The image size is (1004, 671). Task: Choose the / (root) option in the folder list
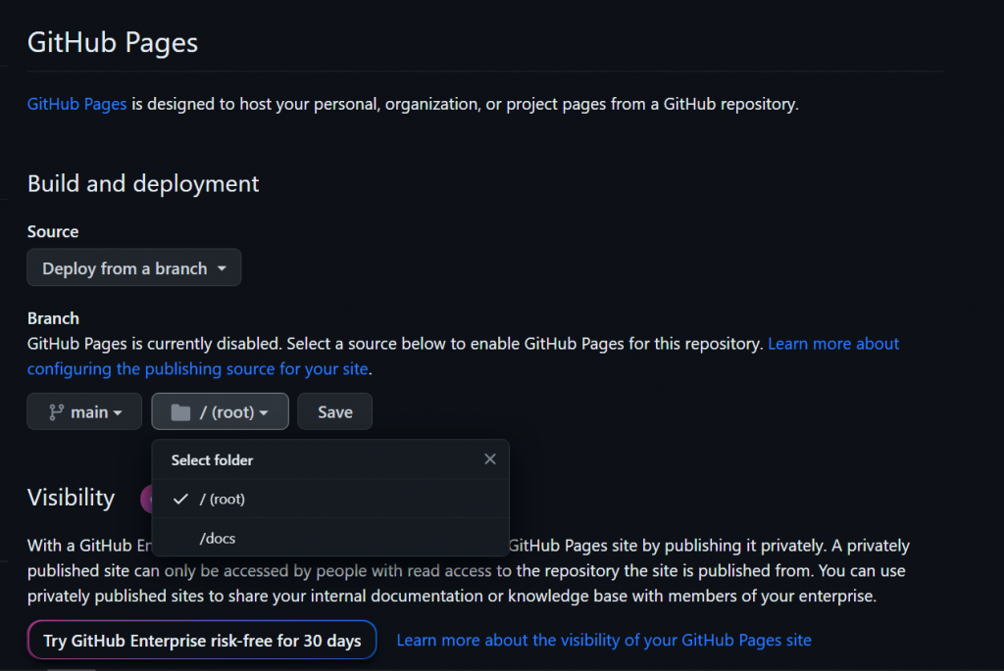[222, 500]
